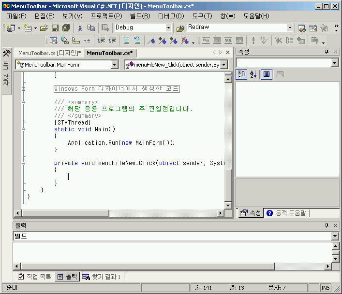Pin the Output panel with the pushpin
The width and height of the screenshot is (342, 294).
(327, 225)
